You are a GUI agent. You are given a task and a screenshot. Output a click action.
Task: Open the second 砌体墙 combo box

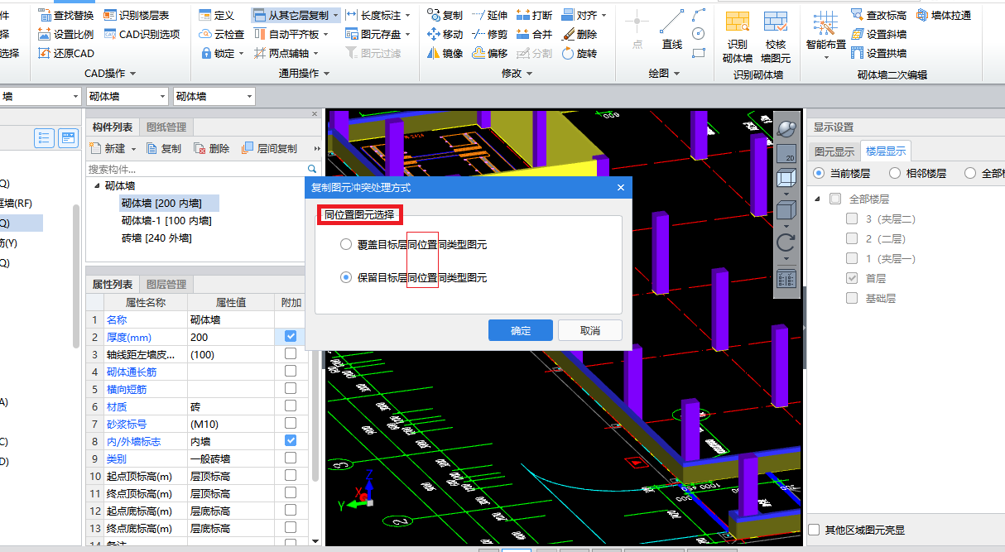pos(214,96)
